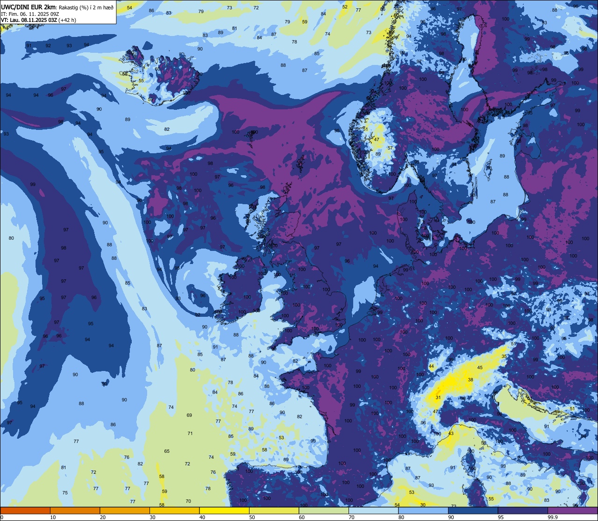Click the 40–50% bright yellow legend swatch
The width and height of the screenshot is (598, 521).
224,510
